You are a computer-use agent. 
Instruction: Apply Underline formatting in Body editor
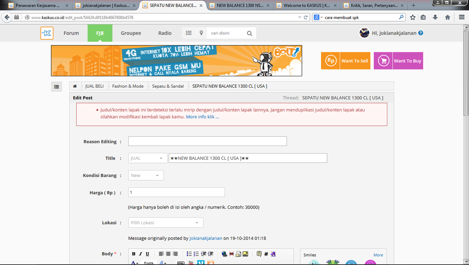coord(147,254)
